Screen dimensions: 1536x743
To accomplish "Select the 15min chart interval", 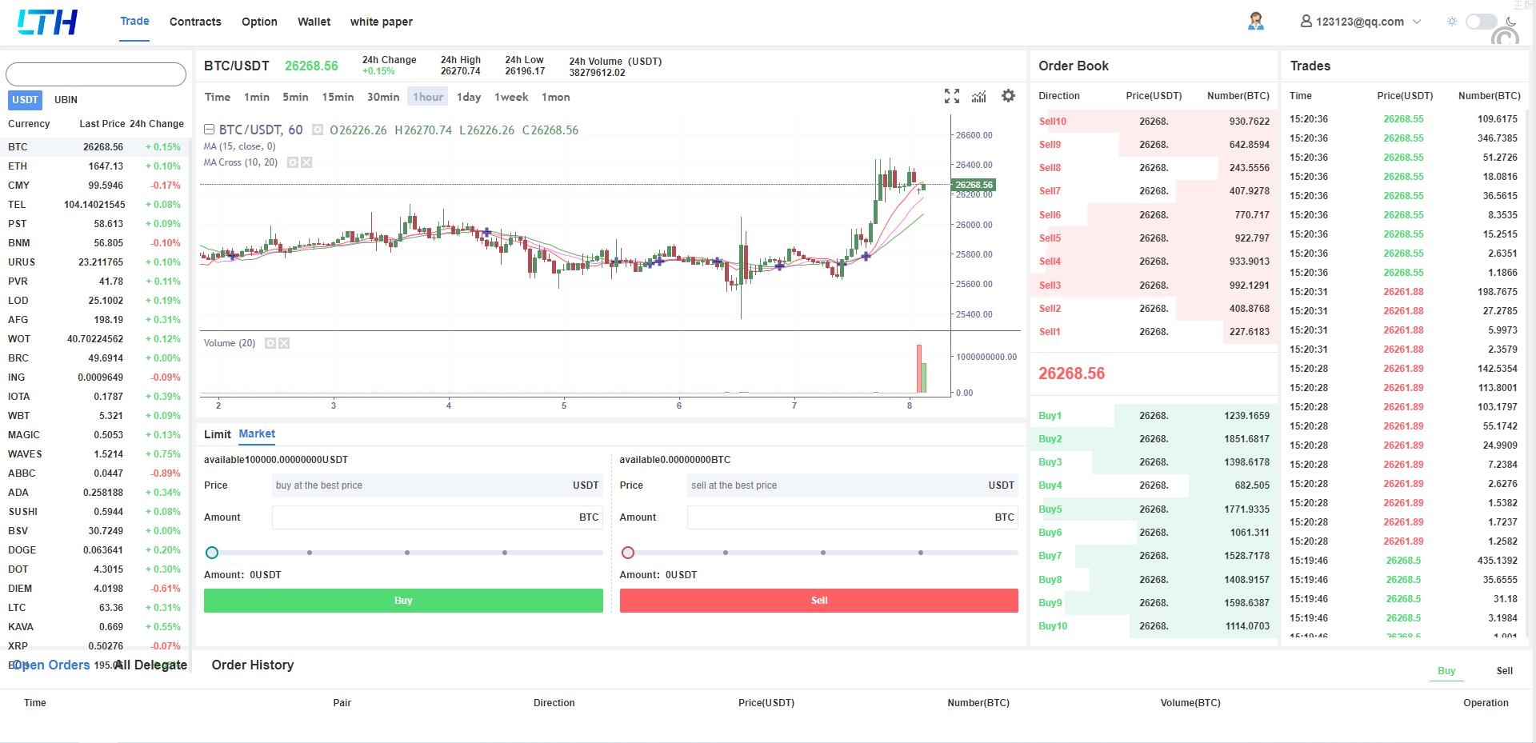I will point(338,97).
